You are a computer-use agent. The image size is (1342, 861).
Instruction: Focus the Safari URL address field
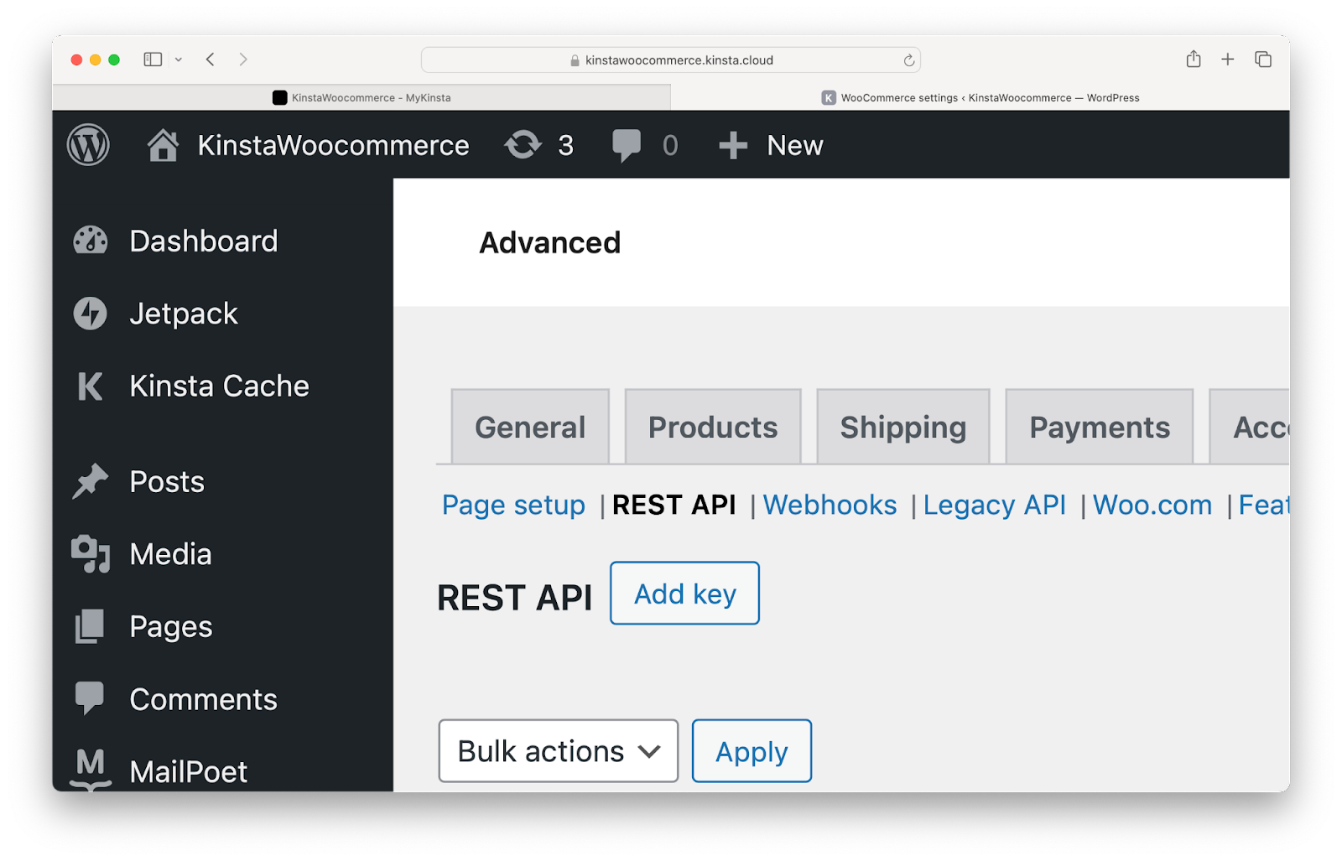pos(679,60)
